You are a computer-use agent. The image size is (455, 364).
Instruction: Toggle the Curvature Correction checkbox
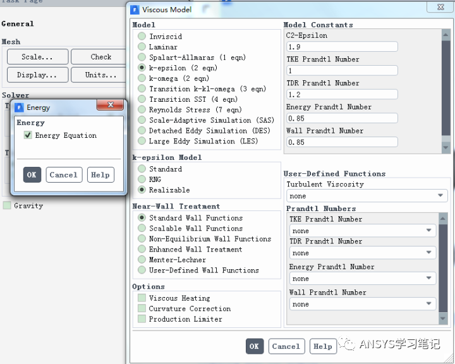click(x=142, y=309)
